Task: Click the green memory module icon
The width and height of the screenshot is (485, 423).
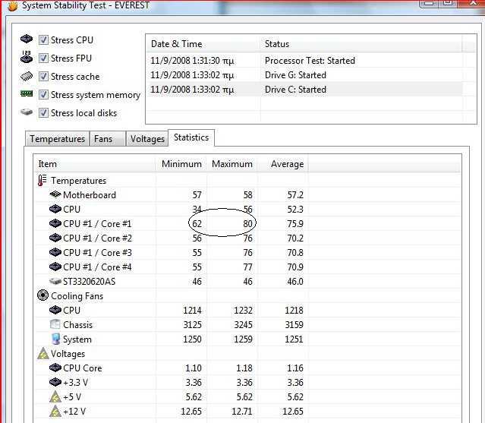Action: click(27, 93)
